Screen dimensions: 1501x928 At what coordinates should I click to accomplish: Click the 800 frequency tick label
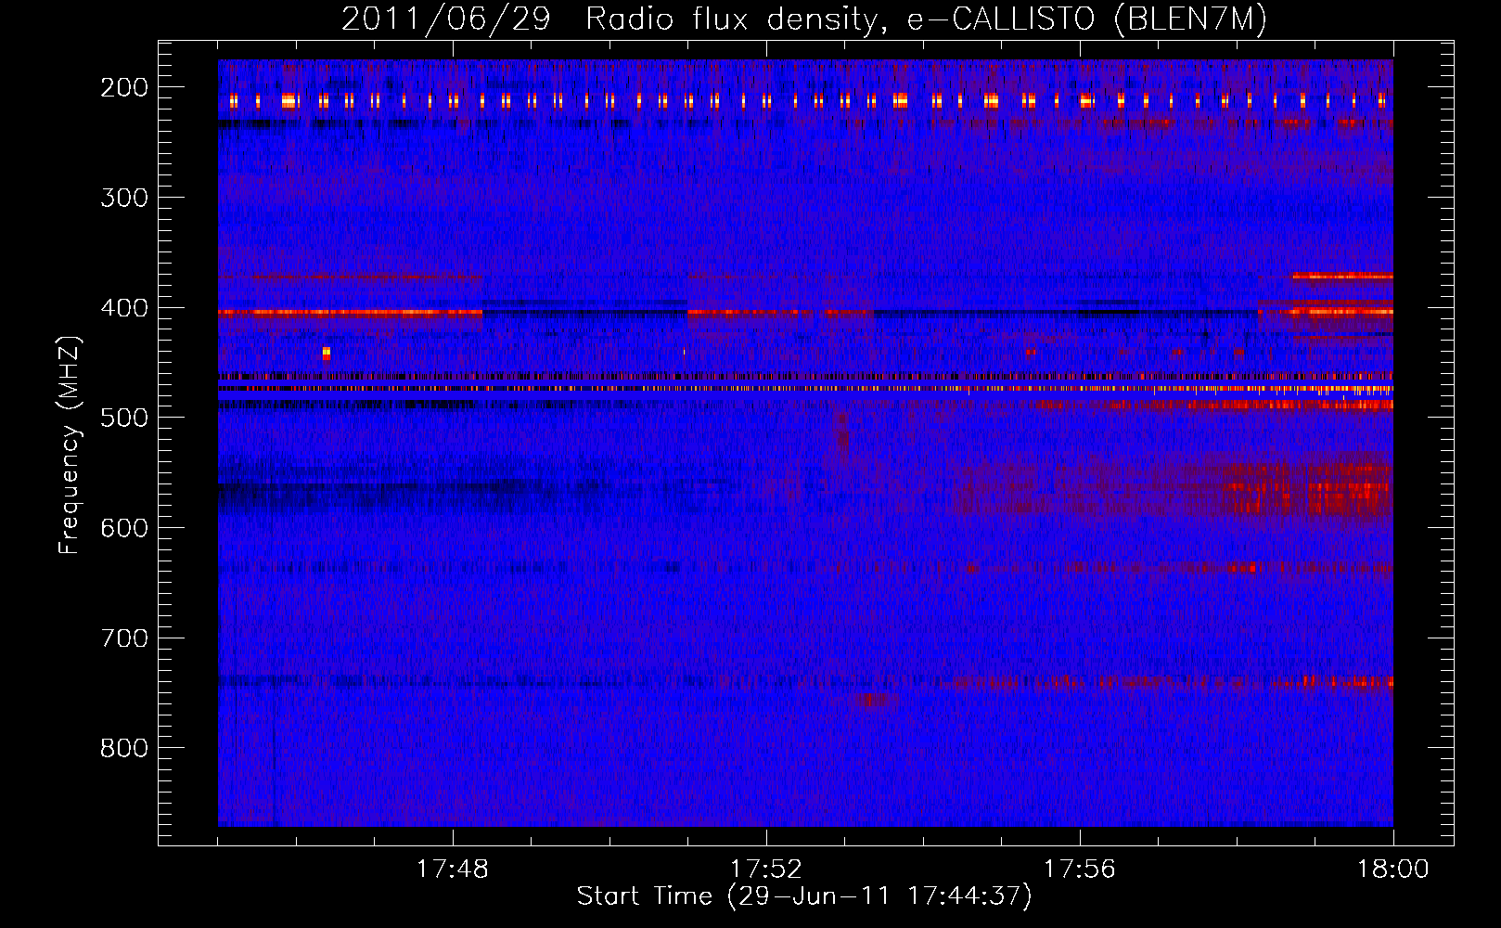click(x=124, y=748)
